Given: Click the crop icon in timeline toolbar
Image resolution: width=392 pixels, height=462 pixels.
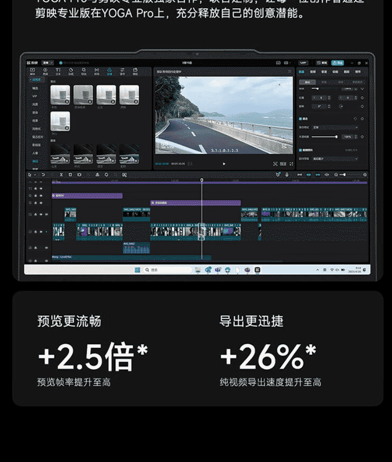Looking at the screenshot, I should point(124,175).
